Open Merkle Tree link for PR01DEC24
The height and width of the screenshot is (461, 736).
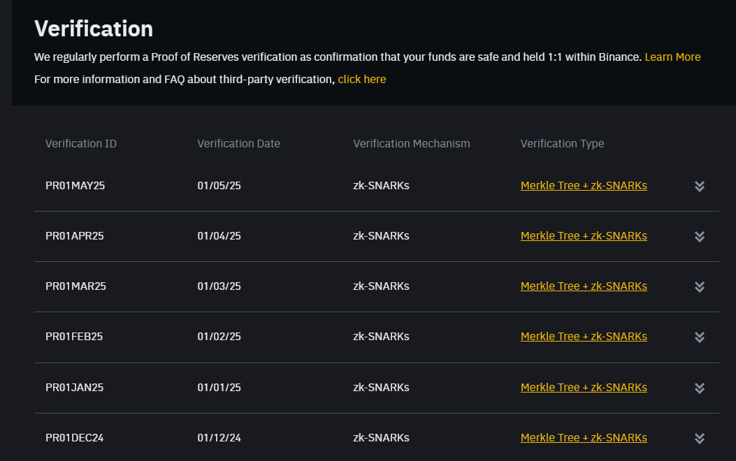pyautogui.click(x=583, y=438)
